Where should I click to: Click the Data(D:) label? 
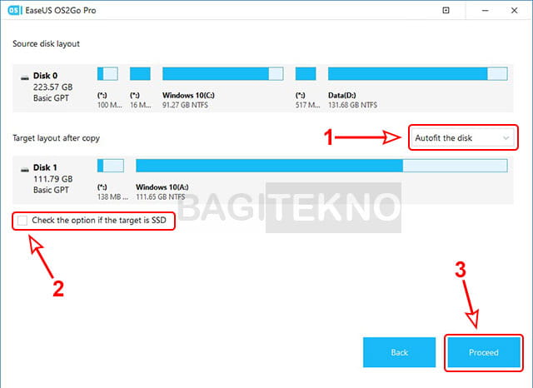pos(342,95)
